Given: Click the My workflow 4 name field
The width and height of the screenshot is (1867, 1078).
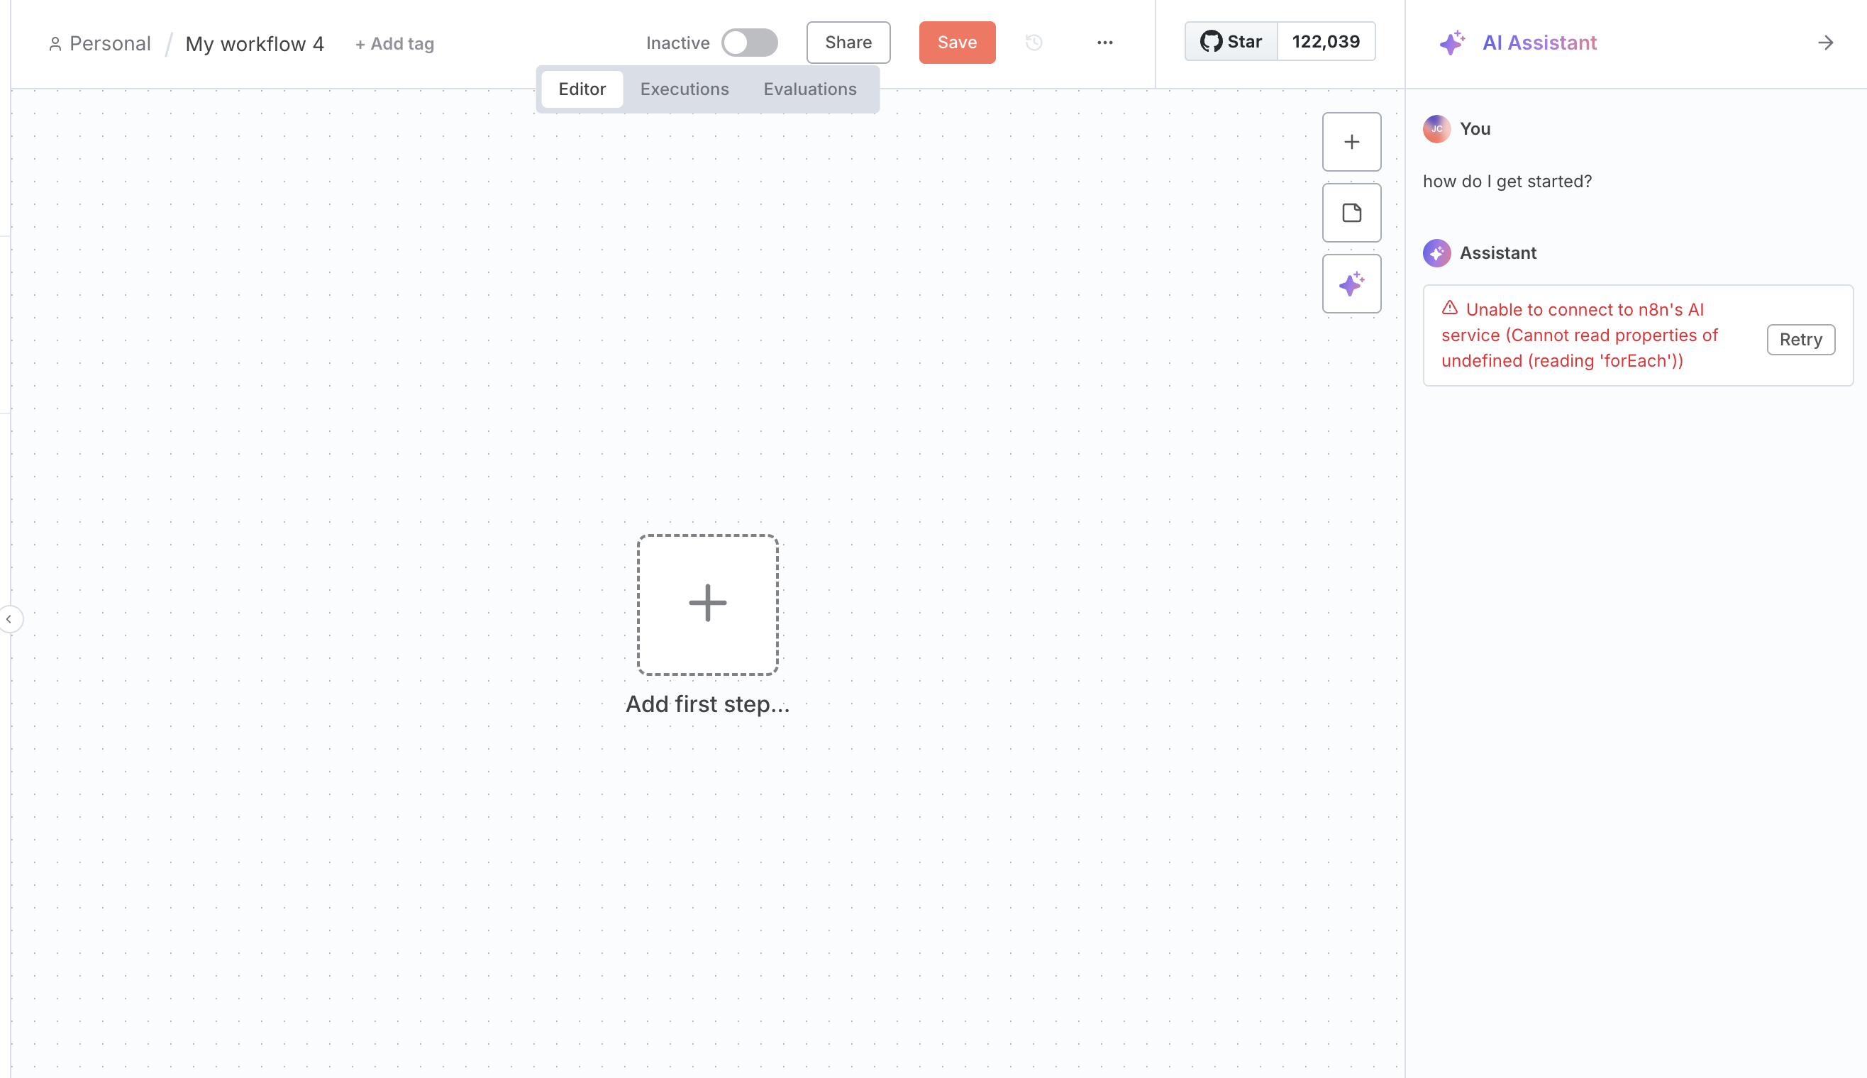Looking at the screenshot, I should click(x=254, y=45).
